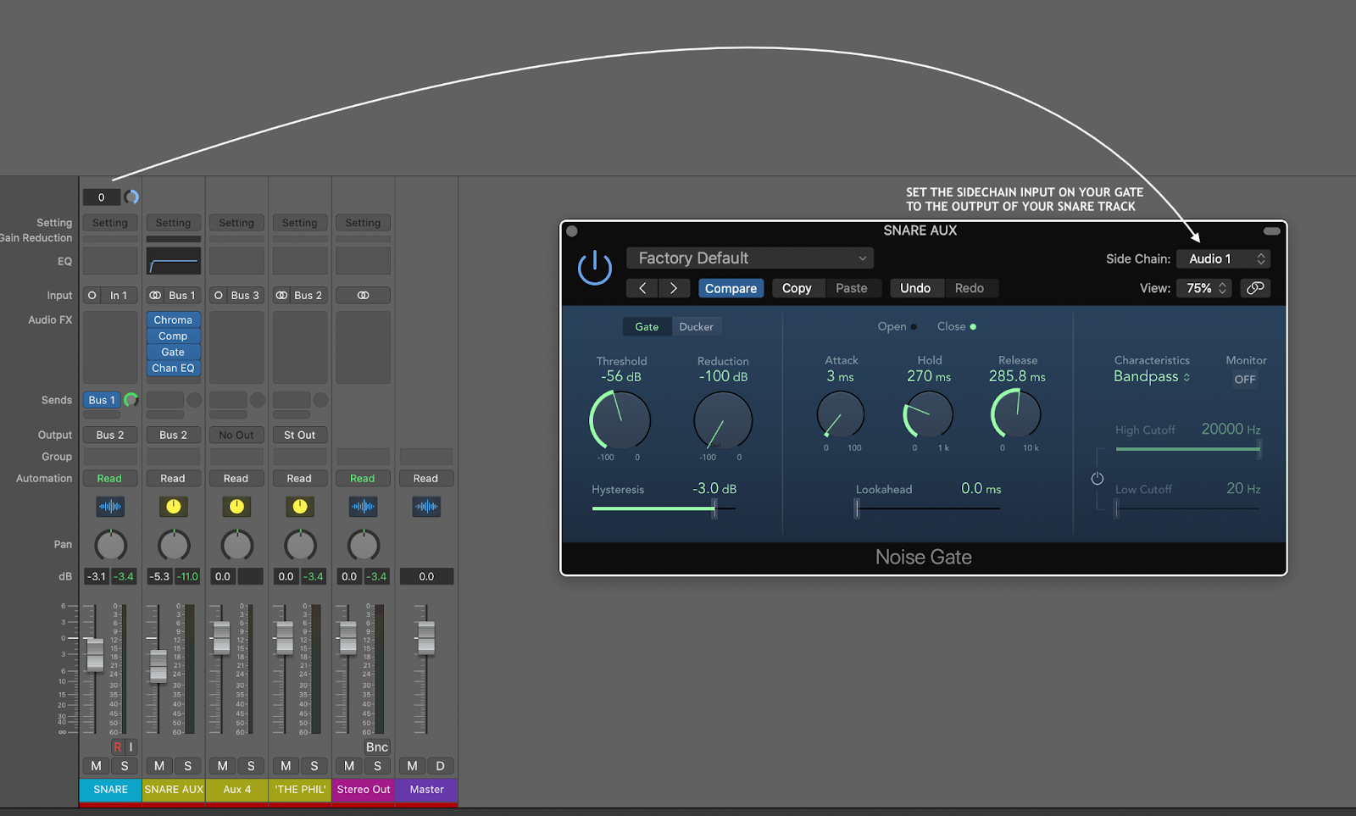Click the Low Cutoff slider
This screenshot has height=816, width=1356.
[1187, 508]
